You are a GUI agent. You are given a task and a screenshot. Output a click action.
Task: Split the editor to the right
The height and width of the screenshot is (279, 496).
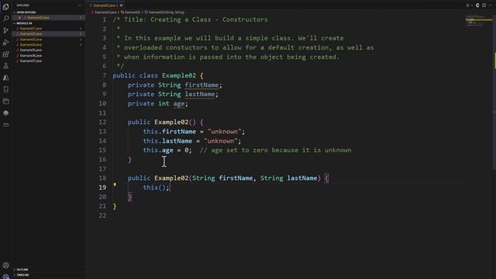(484, 5)
